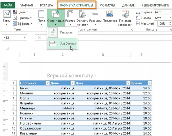Screen dimensions: 172x136
Task: Open the День column filter dropdown
Action: 72,83
